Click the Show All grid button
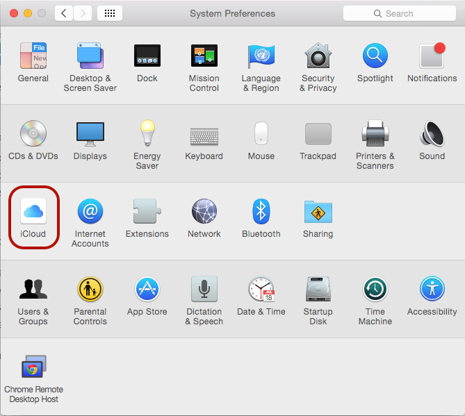 (110, 13)
